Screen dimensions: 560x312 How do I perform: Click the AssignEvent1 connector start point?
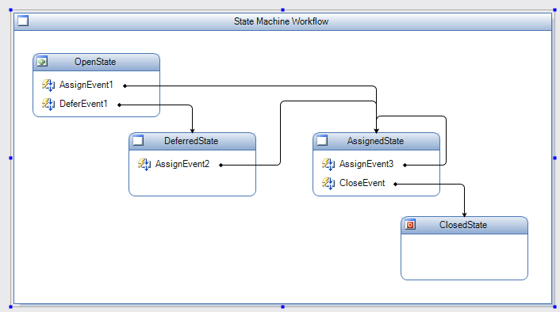125,86
